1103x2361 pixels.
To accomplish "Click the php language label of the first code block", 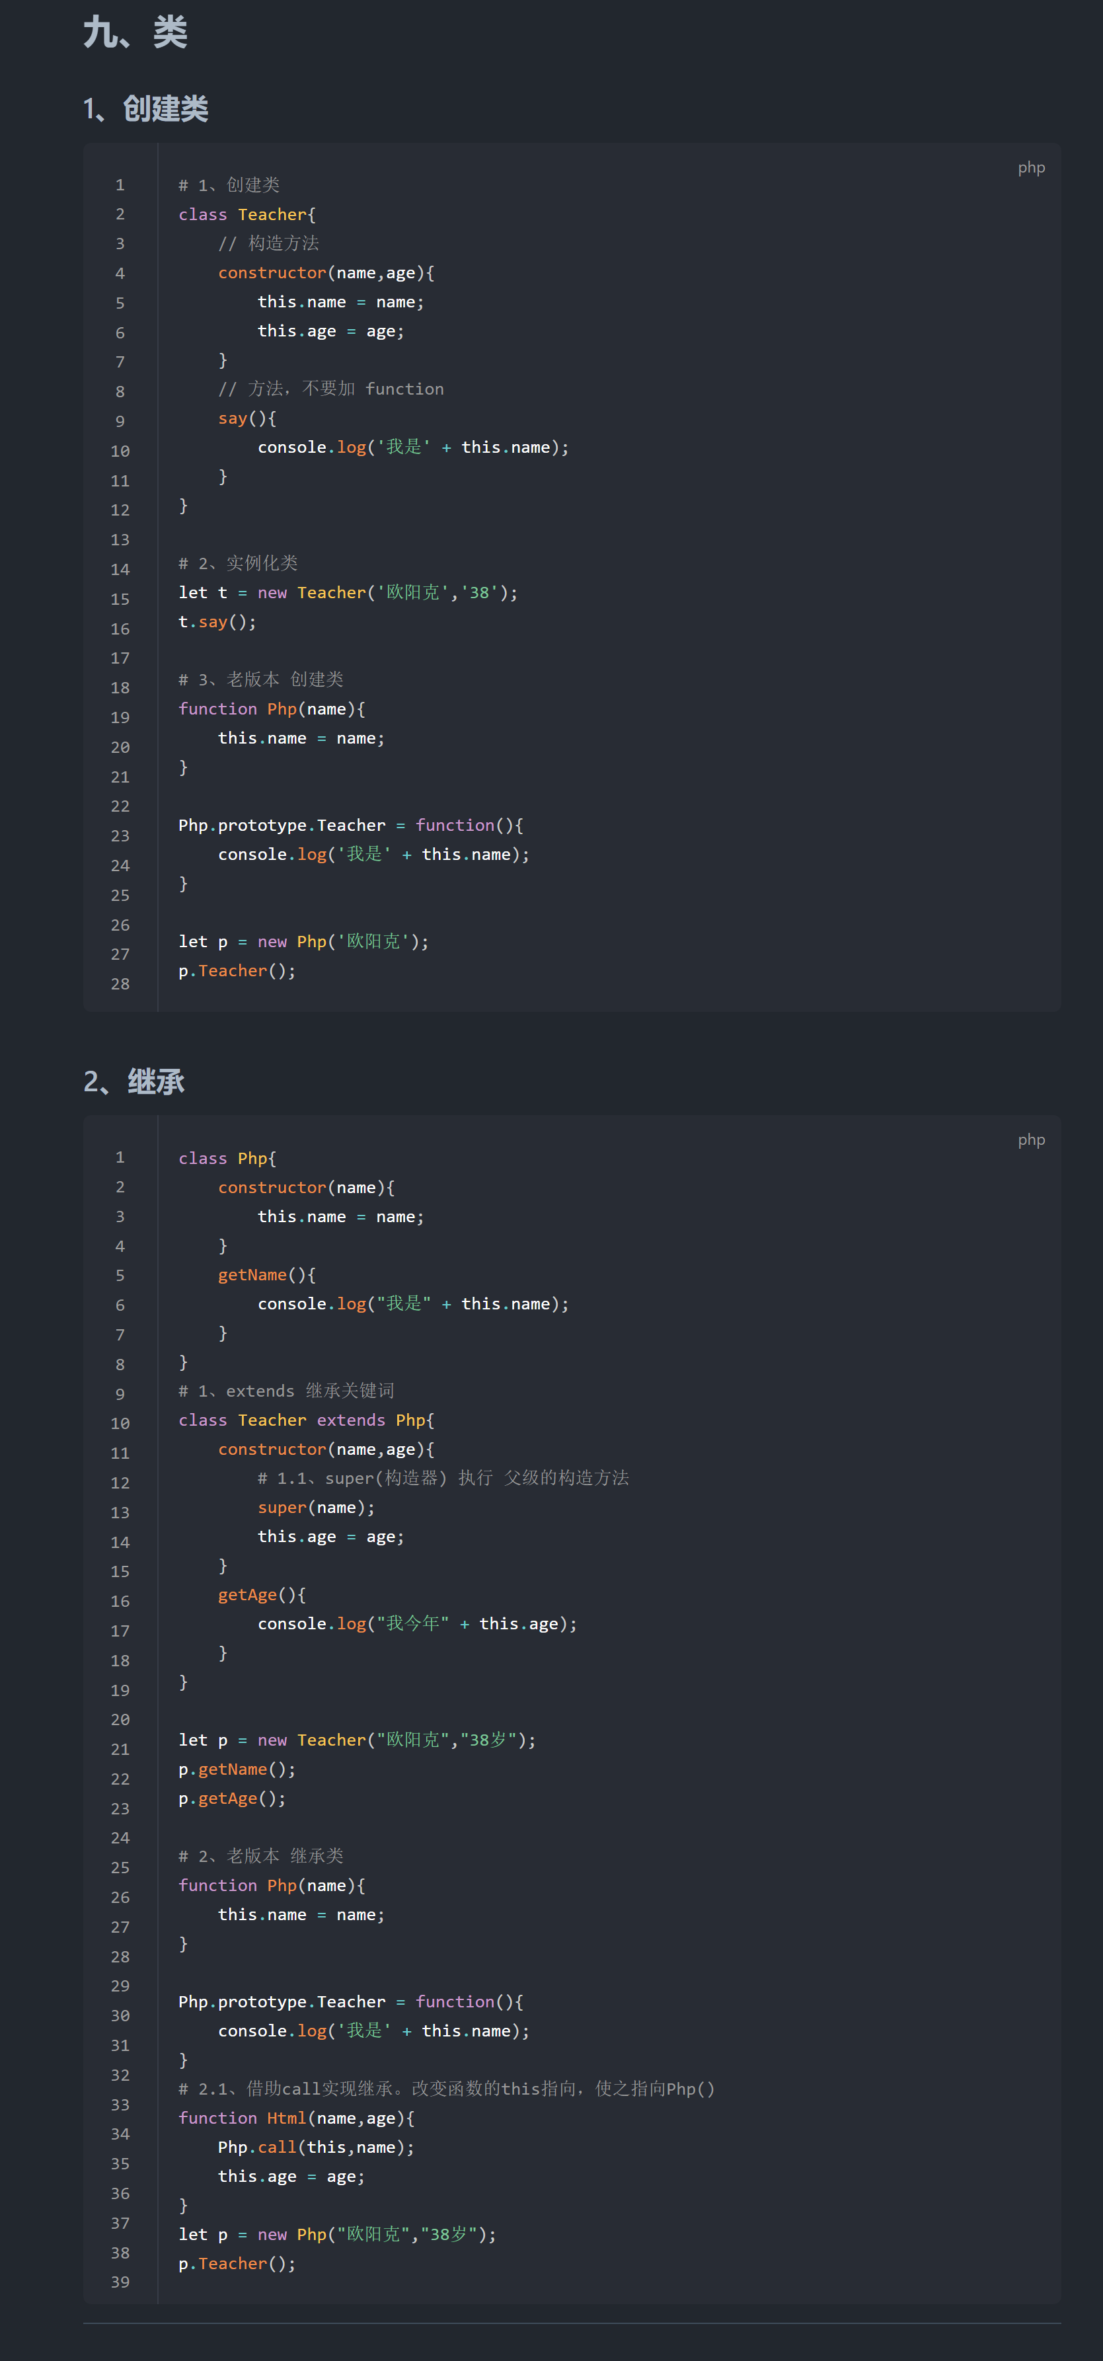I will (1030, 168).
